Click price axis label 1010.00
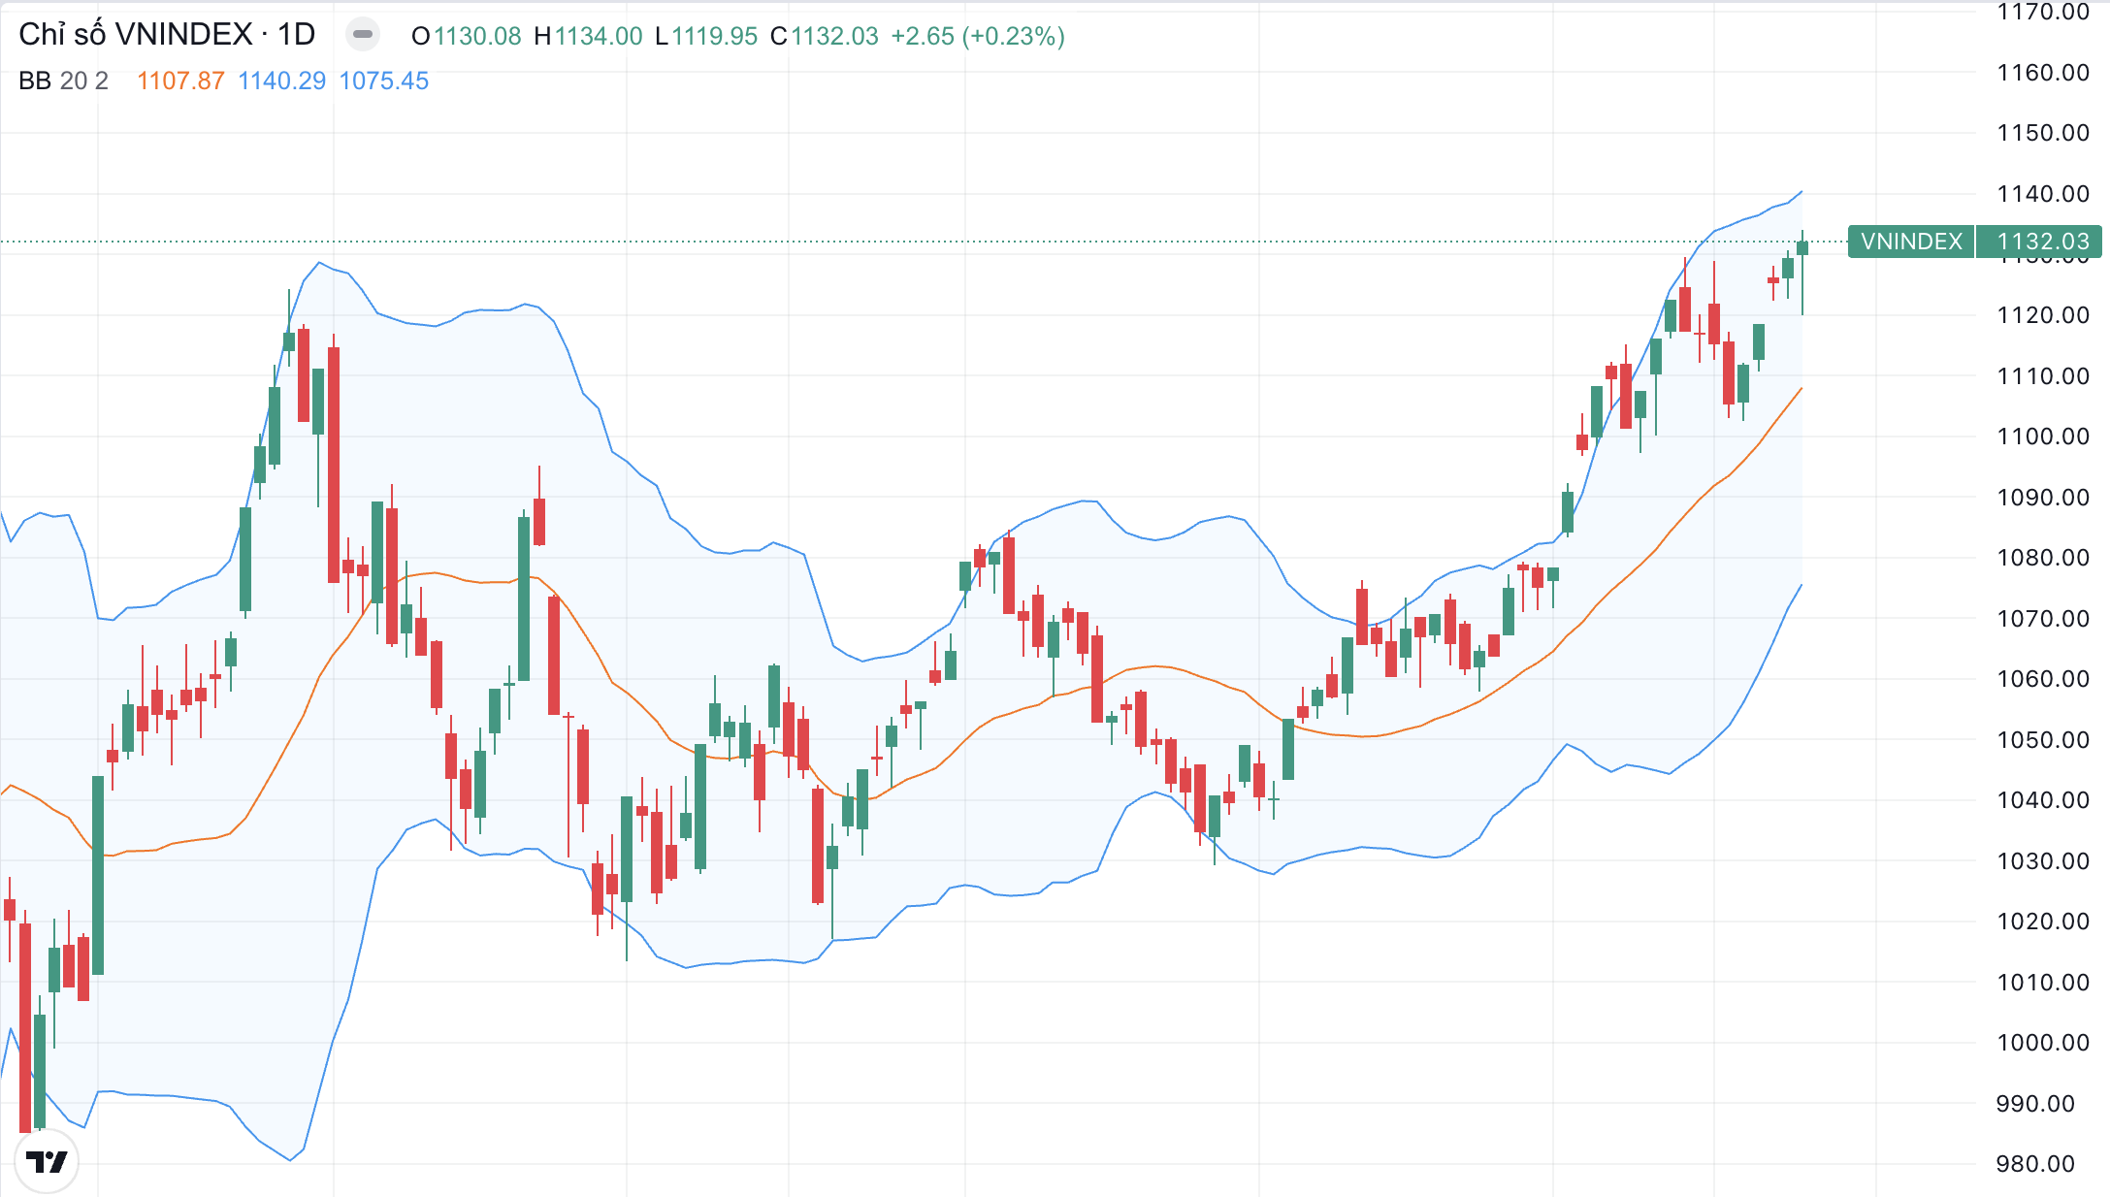This screenshot has width=2110, height=1197. (2042, 983)
